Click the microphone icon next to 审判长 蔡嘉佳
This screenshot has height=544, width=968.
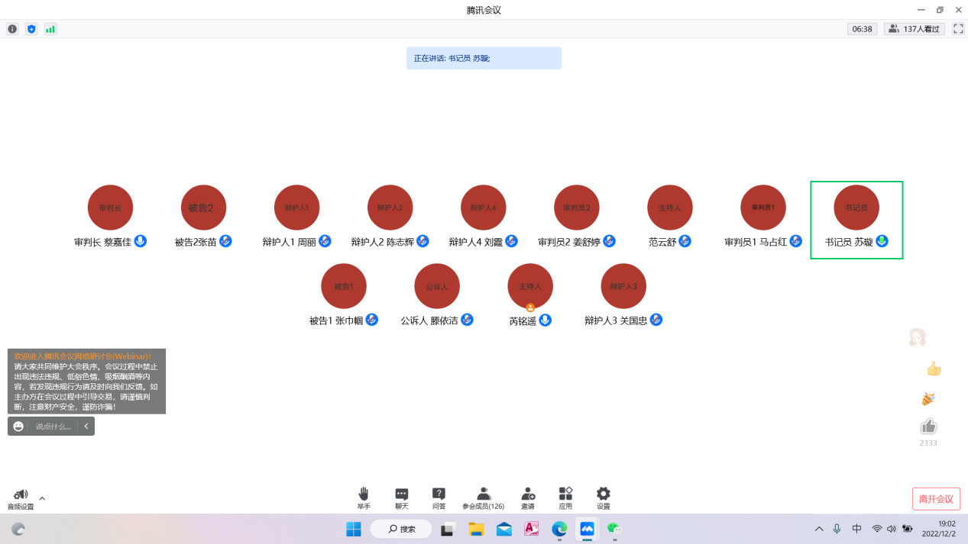(141, 241)
